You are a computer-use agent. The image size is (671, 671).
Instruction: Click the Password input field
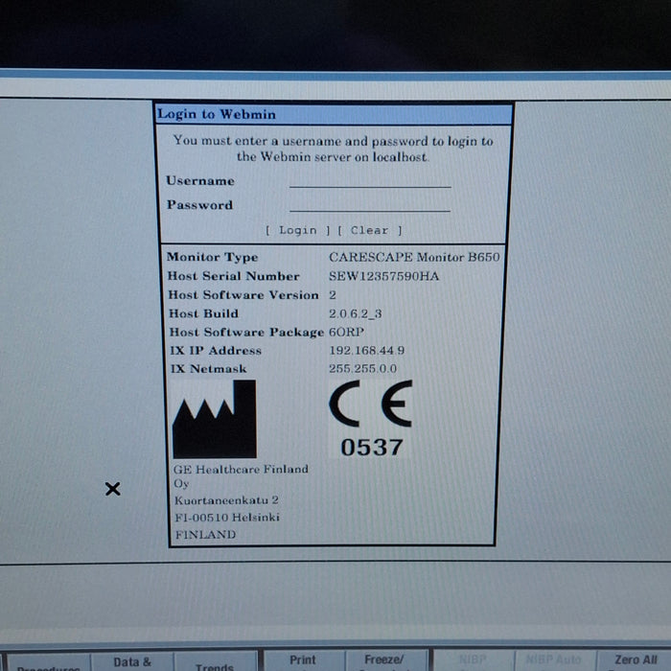pyautogui.click(x=370, y=204)
